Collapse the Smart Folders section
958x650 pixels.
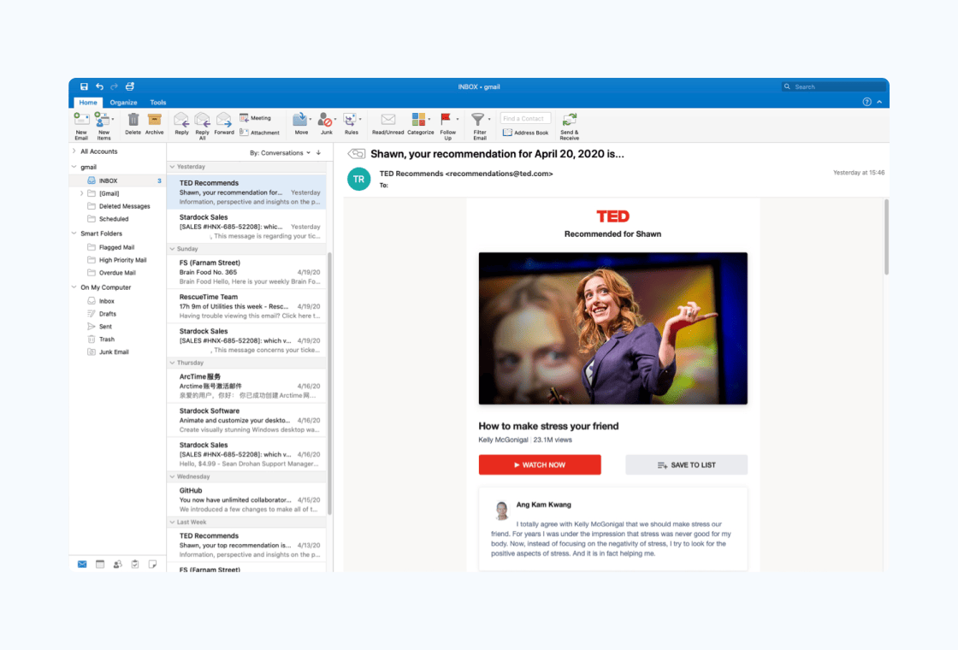(74, 233)
